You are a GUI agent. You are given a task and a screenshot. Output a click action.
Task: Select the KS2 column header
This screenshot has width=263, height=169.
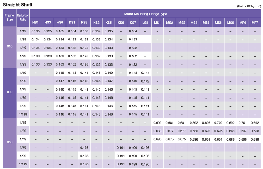84,22
